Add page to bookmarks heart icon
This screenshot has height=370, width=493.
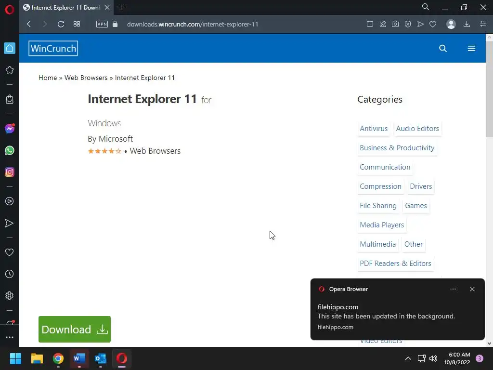click(x=433, y=24)
